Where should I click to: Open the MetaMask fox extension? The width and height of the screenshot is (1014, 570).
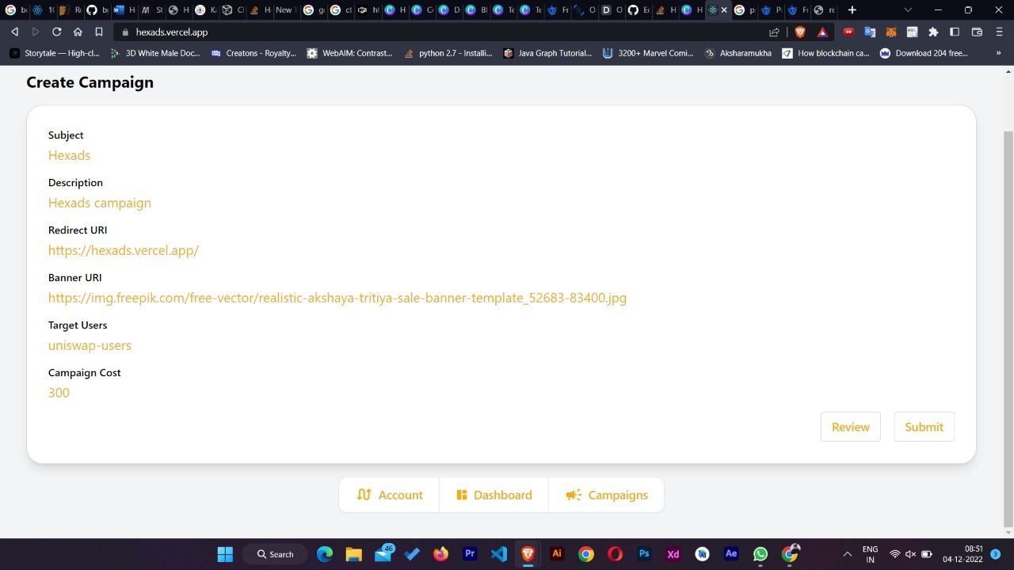pos(891,32)
